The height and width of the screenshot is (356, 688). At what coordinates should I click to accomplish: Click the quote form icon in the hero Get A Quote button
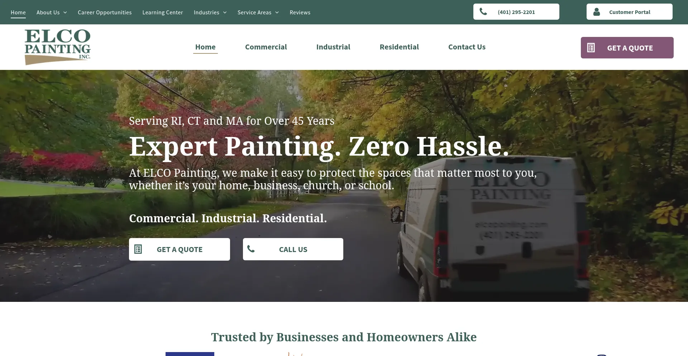tap(138, 249)
